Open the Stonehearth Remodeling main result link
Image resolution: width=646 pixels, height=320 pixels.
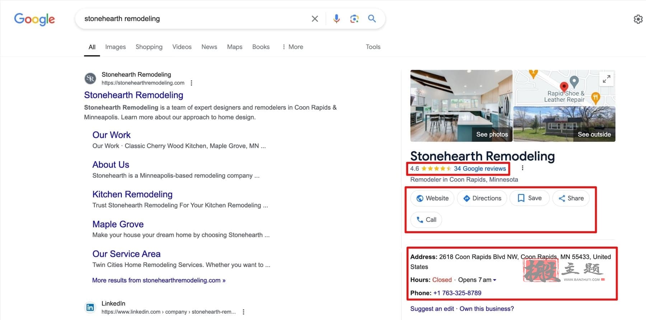coord(134,95)
